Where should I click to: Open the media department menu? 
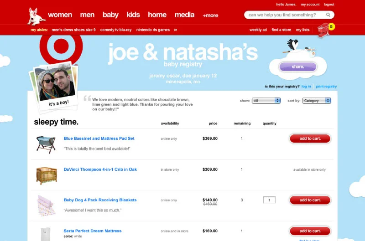pyautogui.click(x=185, y=15)
